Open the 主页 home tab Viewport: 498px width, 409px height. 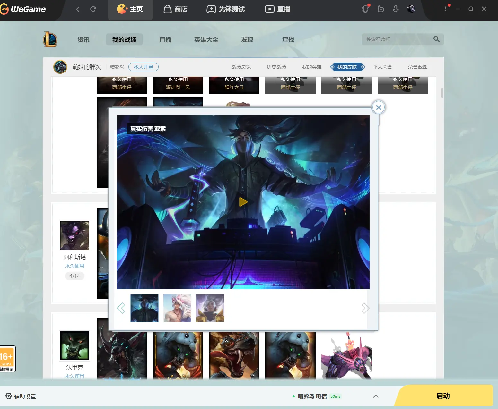[x=130, y=9]
